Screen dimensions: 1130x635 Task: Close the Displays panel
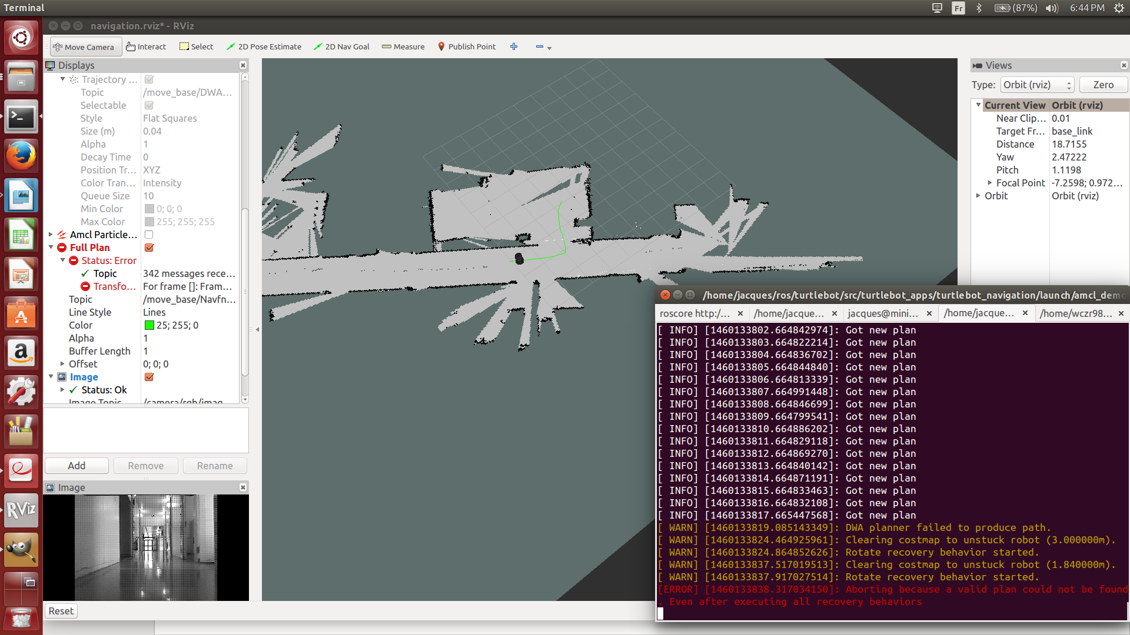point(243,65)
